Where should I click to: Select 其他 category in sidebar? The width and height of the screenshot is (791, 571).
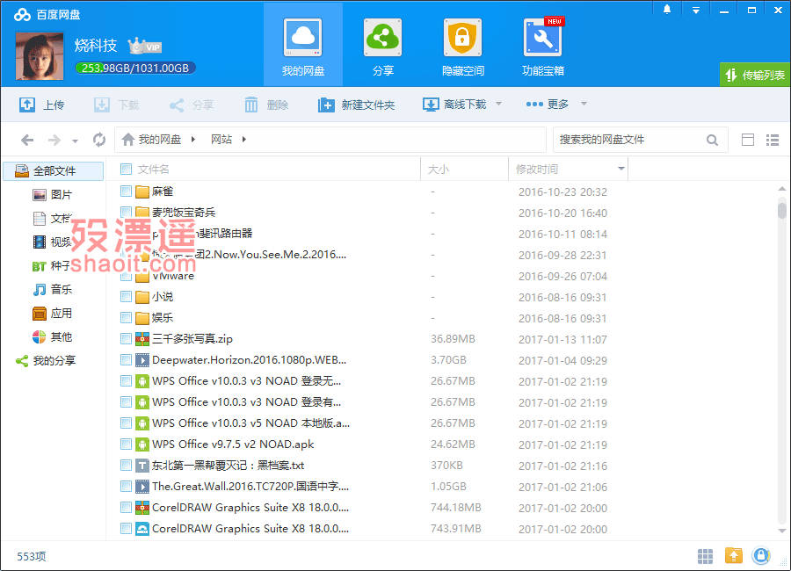coord(53,337)
